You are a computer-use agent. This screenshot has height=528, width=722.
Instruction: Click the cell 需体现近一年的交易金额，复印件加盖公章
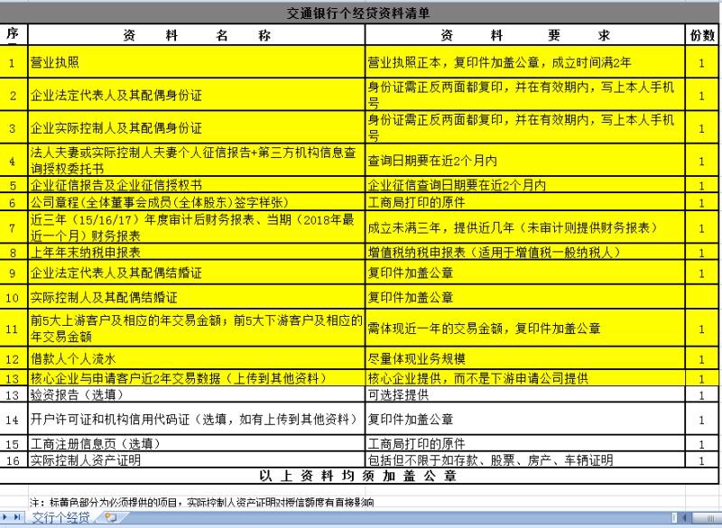(525, 329)
